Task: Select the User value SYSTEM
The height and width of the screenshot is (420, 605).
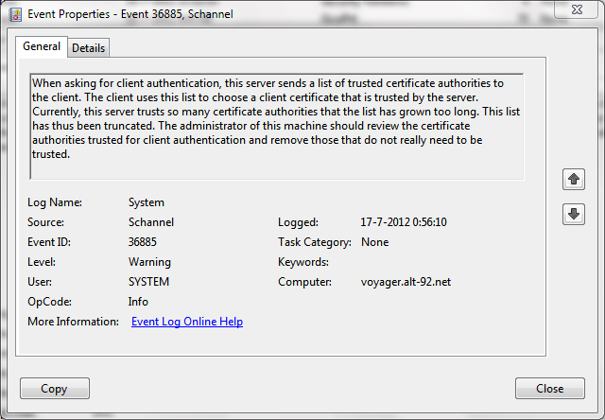Action: [149, 282]
